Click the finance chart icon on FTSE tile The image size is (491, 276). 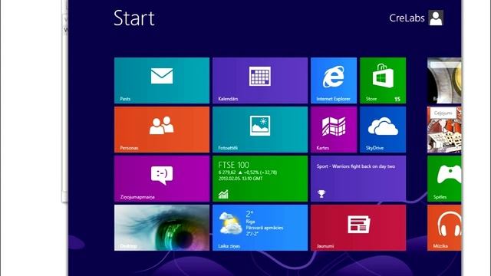pyautogui.click(x=223, y=194)
